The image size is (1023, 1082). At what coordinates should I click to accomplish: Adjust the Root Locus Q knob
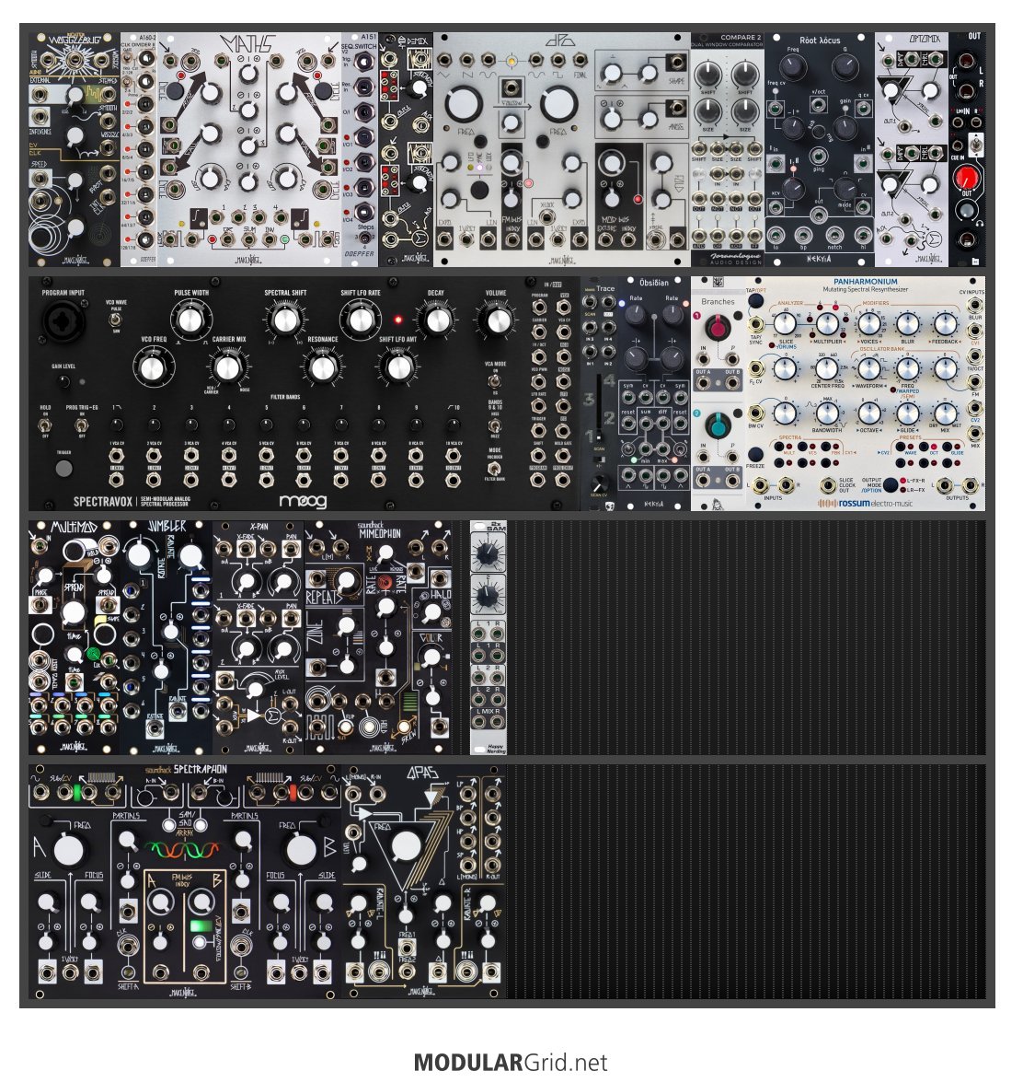coord(845,67)
